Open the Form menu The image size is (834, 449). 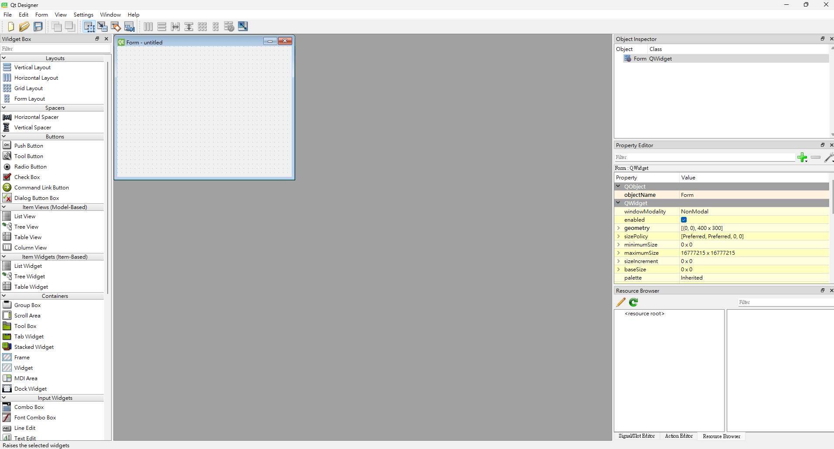tap(41, 15)
